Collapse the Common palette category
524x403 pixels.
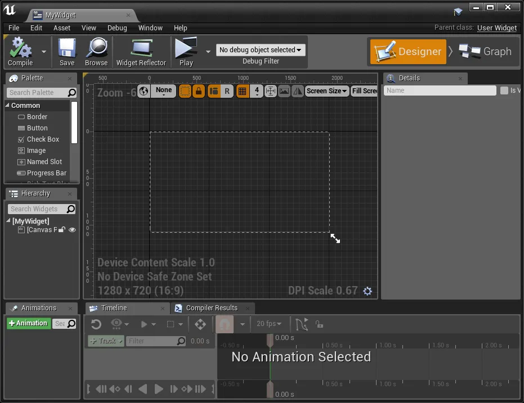coord(8,106)
